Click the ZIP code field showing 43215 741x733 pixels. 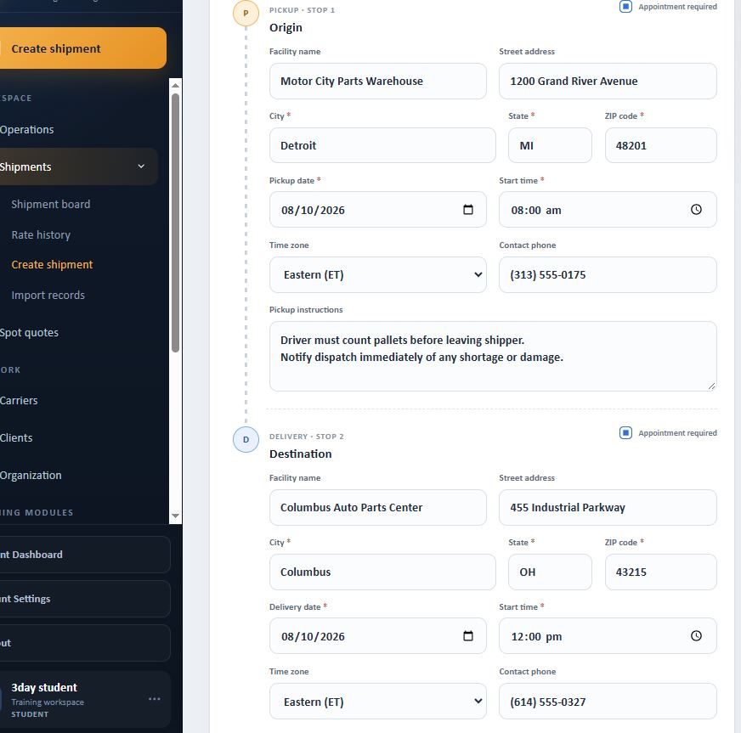click(660, 572)
